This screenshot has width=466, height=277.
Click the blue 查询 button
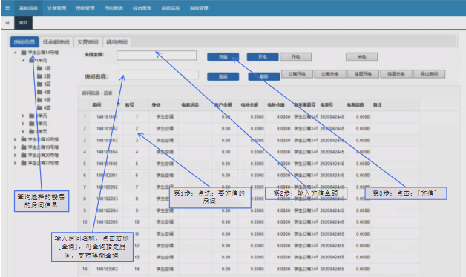click(x=223, y=76)
